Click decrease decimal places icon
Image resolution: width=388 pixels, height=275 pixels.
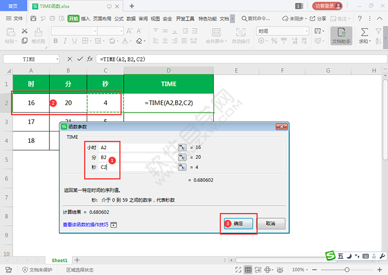click(x=304, y=41)
